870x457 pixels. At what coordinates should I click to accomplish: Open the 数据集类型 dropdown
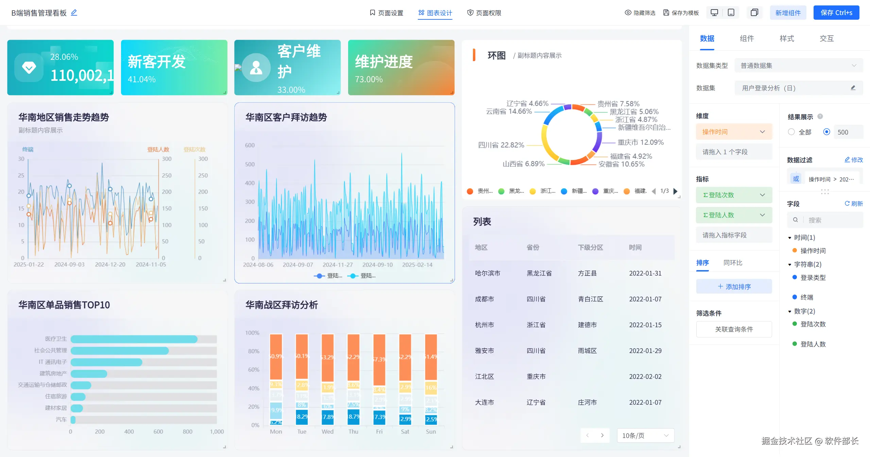pos(798,66)
